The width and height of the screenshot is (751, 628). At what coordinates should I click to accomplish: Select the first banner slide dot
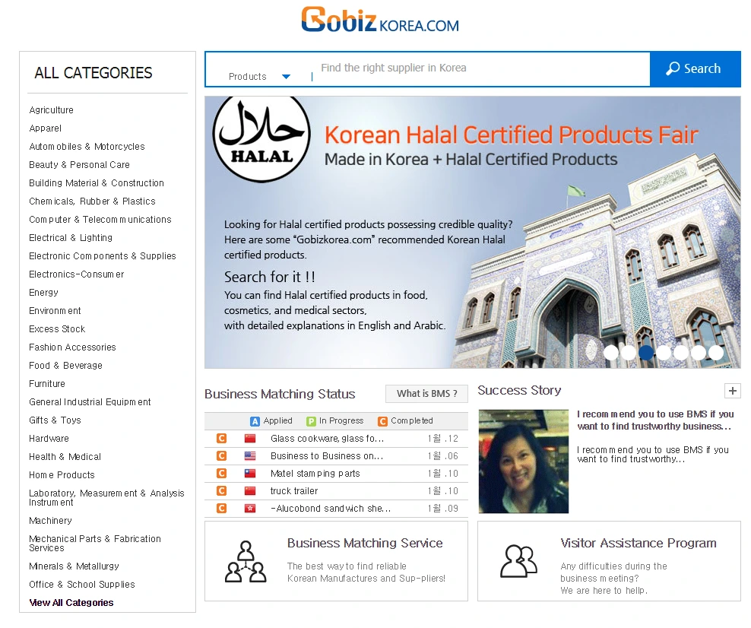click(610, 353)
